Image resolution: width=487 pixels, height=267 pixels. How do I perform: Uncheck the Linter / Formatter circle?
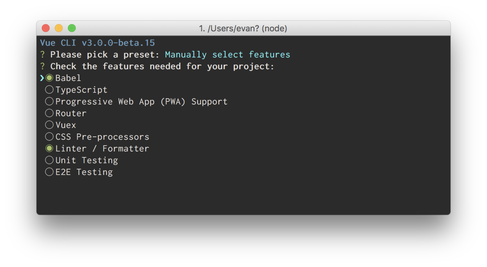pos(49,149)
